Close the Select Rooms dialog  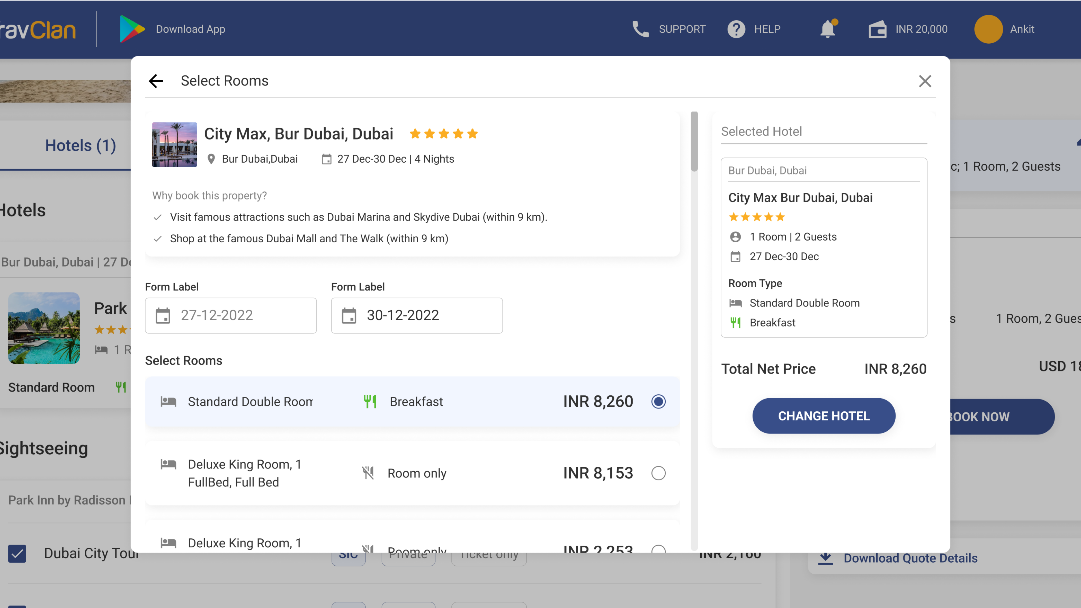click(x=925, y=81)
